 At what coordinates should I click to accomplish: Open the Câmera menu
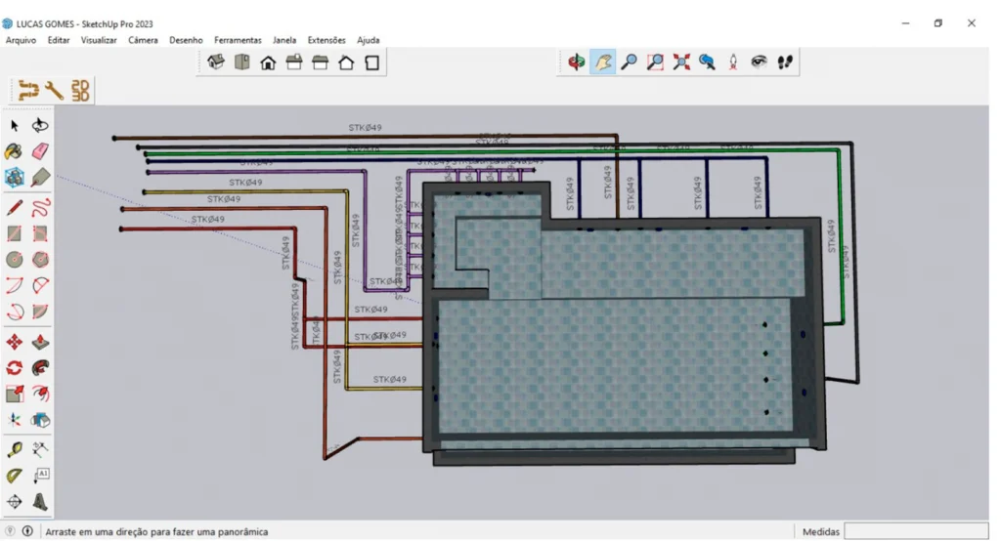143,40
